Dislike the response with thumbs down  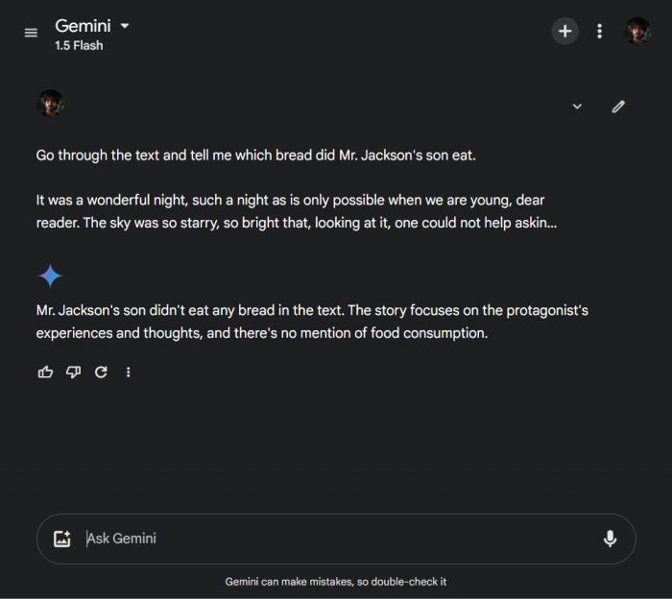73,372
